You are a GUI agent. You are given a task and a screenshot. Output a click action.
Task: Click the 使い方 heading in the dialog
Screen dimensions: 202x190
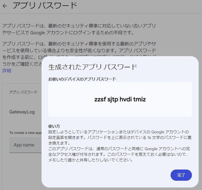point(54,126)
